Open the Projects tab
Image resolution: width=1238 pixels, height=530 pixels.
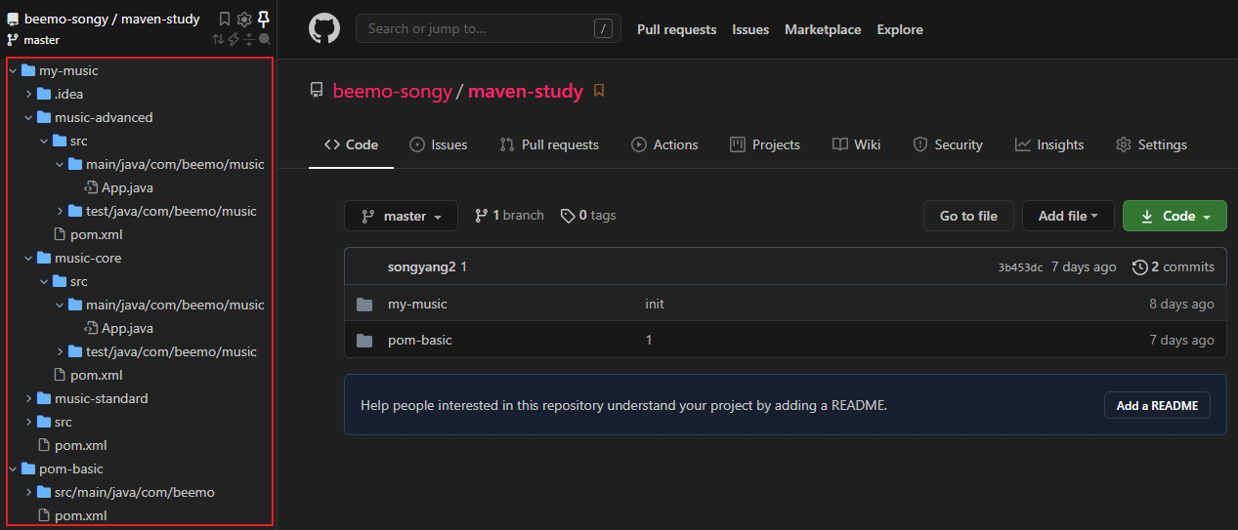click(764, 144)
